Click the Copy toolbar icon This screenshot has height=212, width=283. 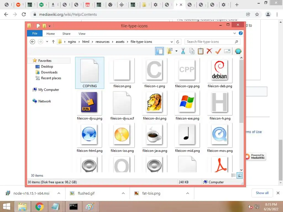tap(192, 51)
